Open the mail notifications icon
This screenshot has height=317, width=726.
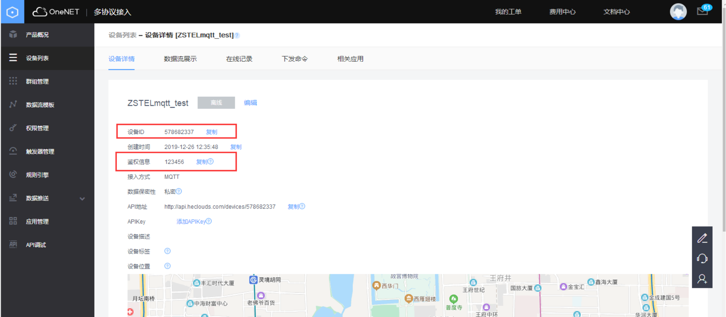point(702,11)
